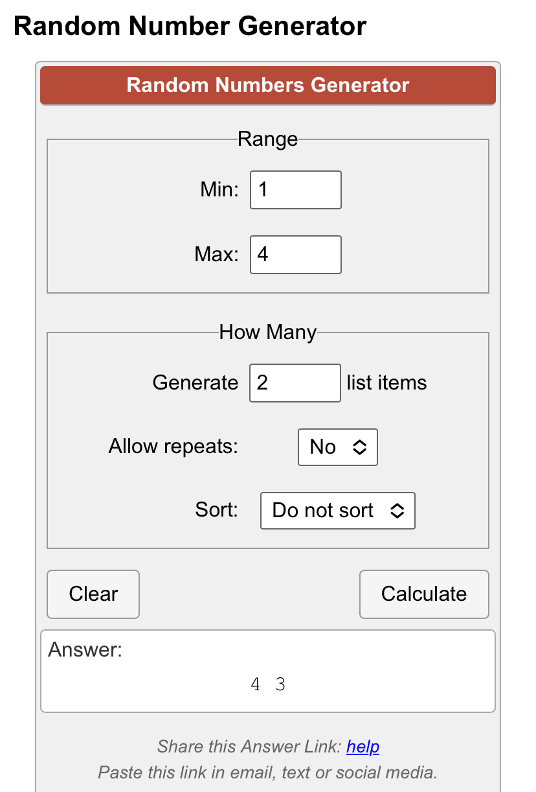Click the Generate label text
This screenshot has height=792, width=536.
pyautogui.click(x=195, y=383)
